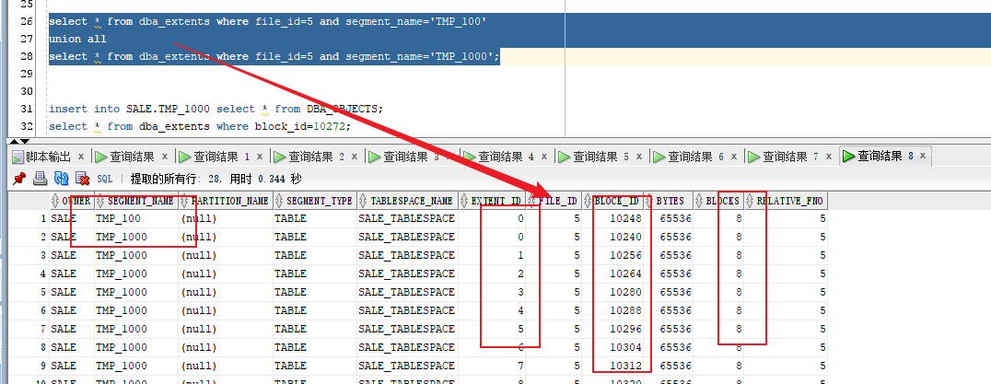Select the BLOCK_ID cell 10312

[x=613, y=365]
